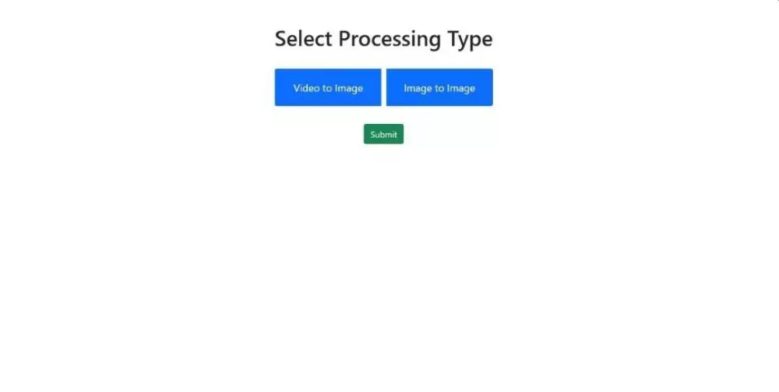Screen dimensions: 779x392
Task: Choose Image to Image processing
Action: [x=439, y=87]
